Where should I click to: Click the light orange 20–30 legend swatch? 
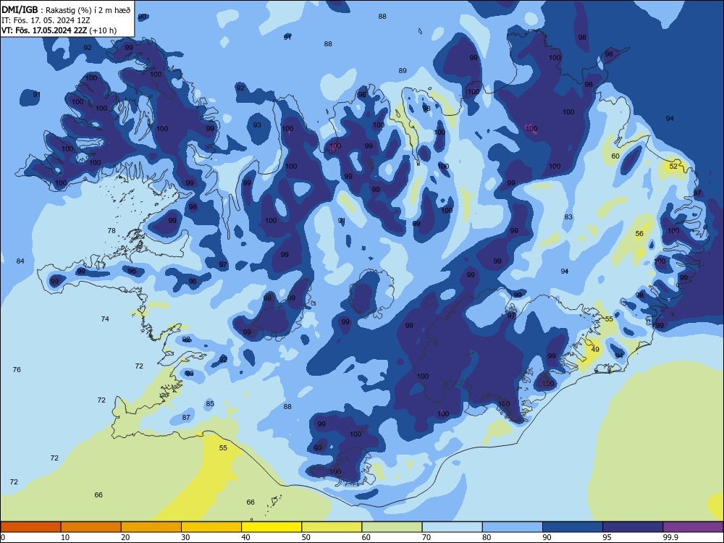tap(151, 527)
